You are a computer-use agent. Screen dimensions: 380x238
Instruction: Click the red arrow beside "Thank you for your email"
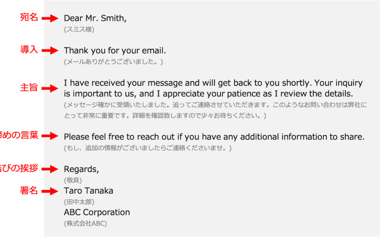tap(50, 50)
